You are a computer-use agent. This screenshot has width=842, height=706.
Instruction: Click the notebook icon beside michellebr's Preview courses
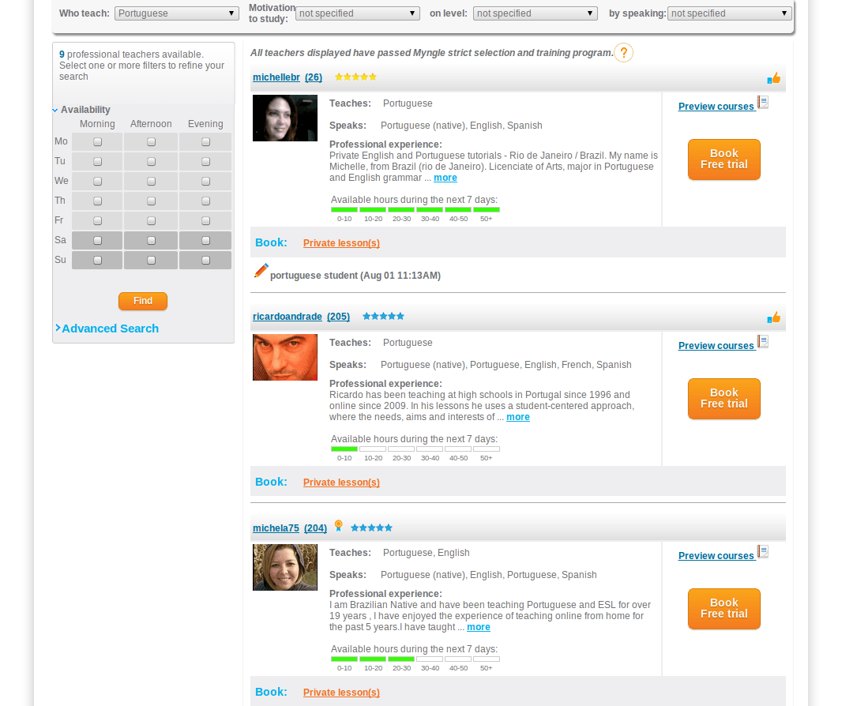pyautogui.click(x=763, y=102)
